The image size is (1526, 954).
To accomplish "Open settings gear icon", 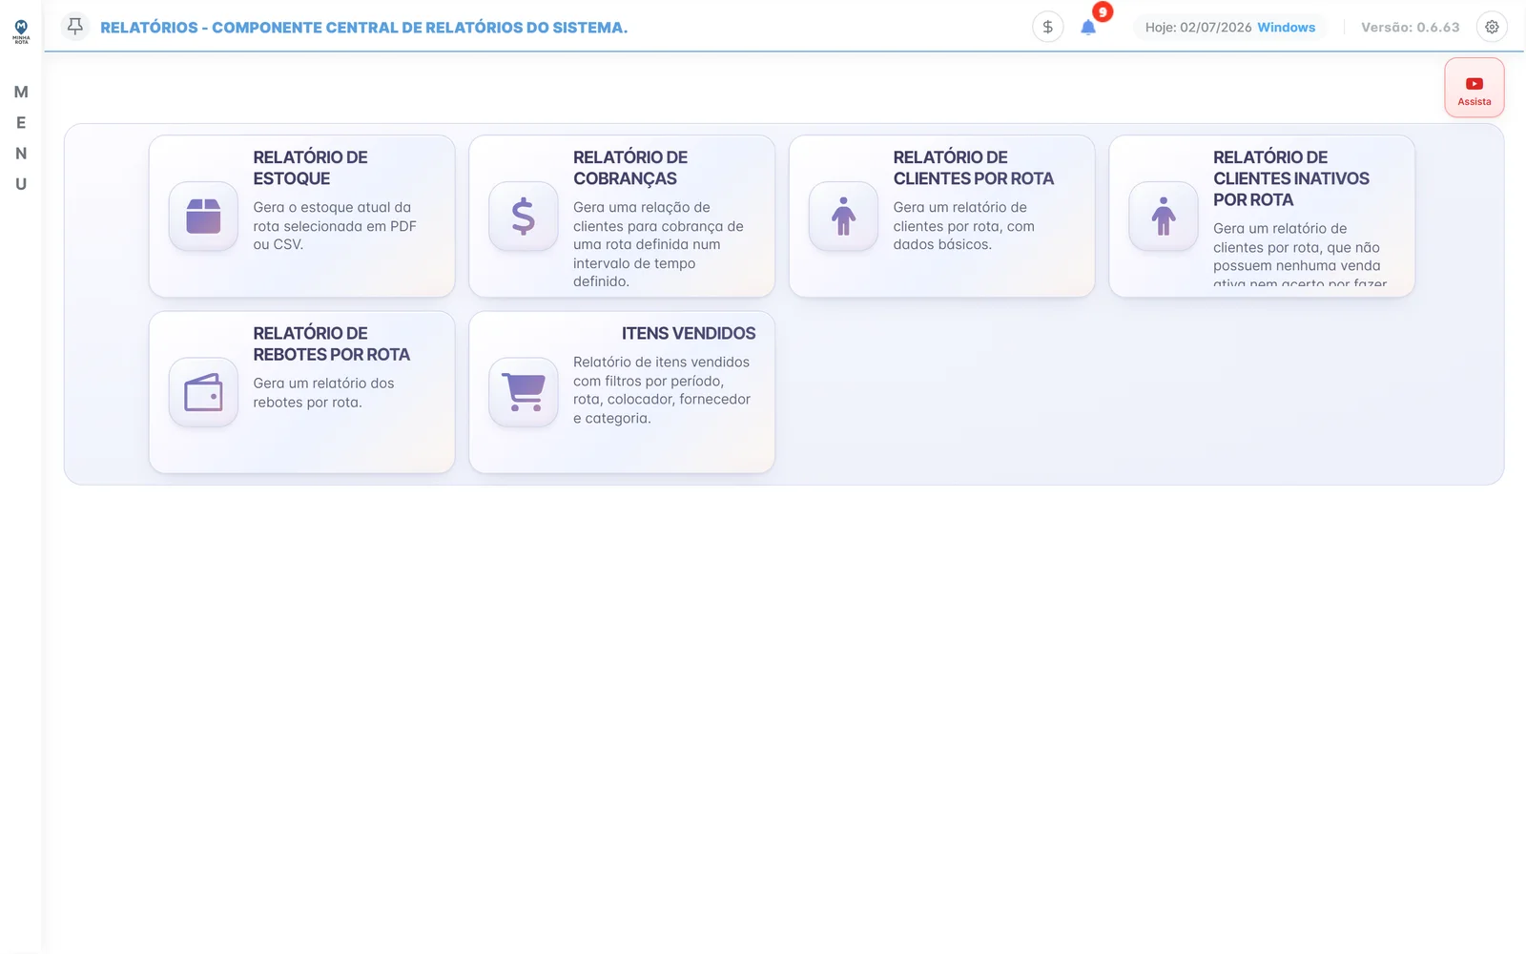I will pos(1492,27).
